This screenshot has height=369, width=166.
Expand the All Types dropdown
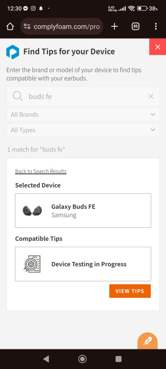(83, 130)
